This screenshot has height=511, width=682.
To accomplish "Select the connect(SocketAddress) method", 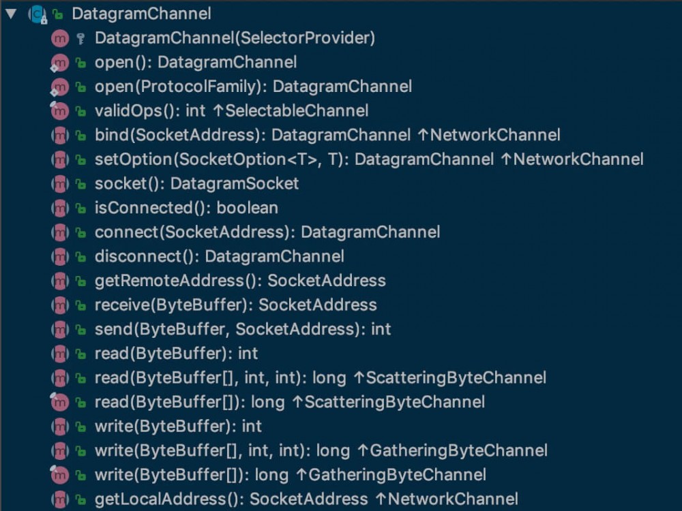I will (x=266, y=232).
